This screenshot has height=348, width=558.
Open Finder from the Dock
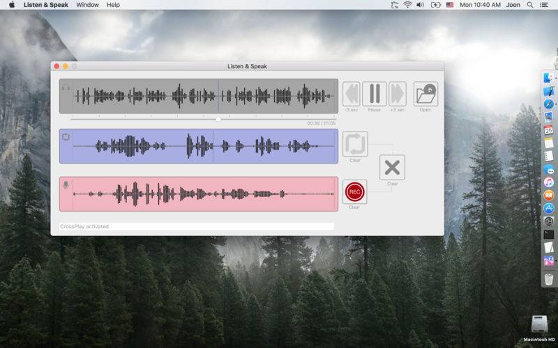point(549,77)
